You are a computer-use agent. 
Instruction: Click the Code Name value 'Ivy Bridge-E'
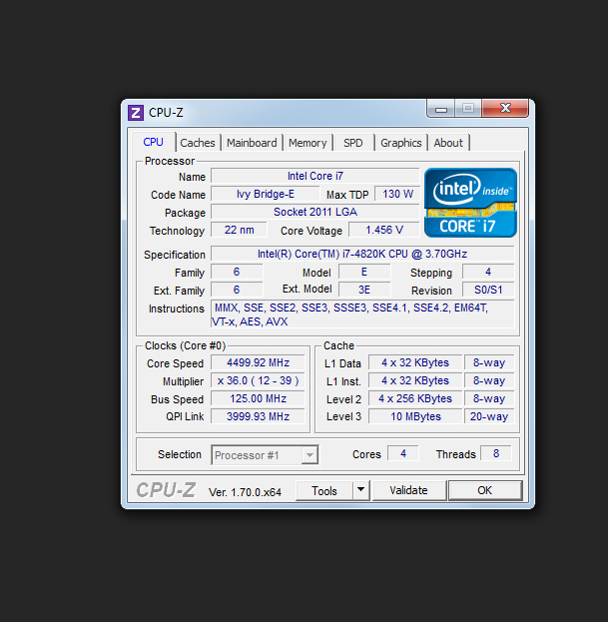266,194
